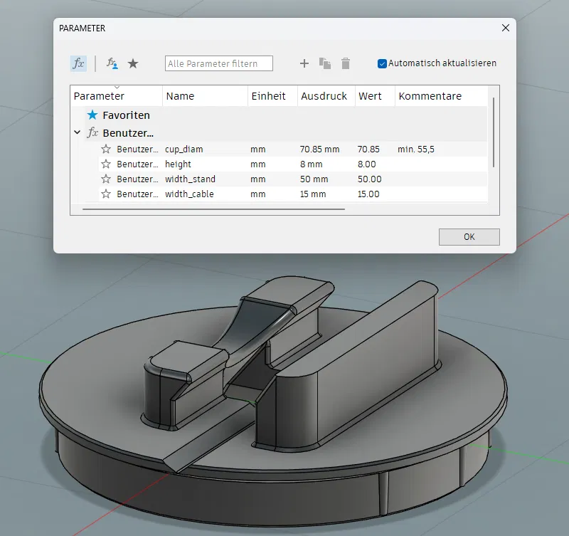Image resolution: width=569 pixels, height=536 pixels.
Task: Select the Favoriten group row
Action: 279,115
